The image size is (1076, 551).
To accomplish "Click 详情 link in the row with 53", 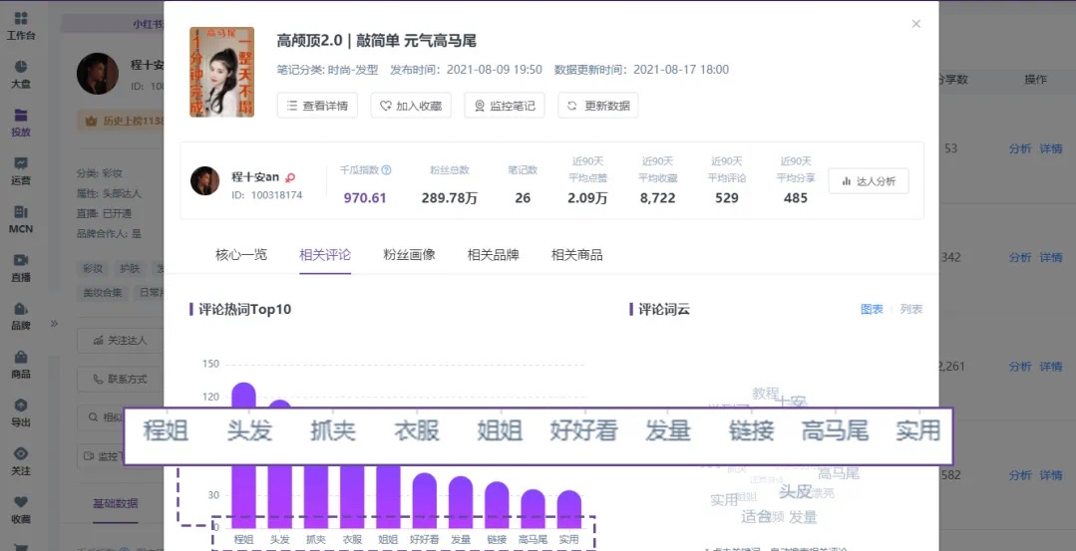I will point(1051,148).
